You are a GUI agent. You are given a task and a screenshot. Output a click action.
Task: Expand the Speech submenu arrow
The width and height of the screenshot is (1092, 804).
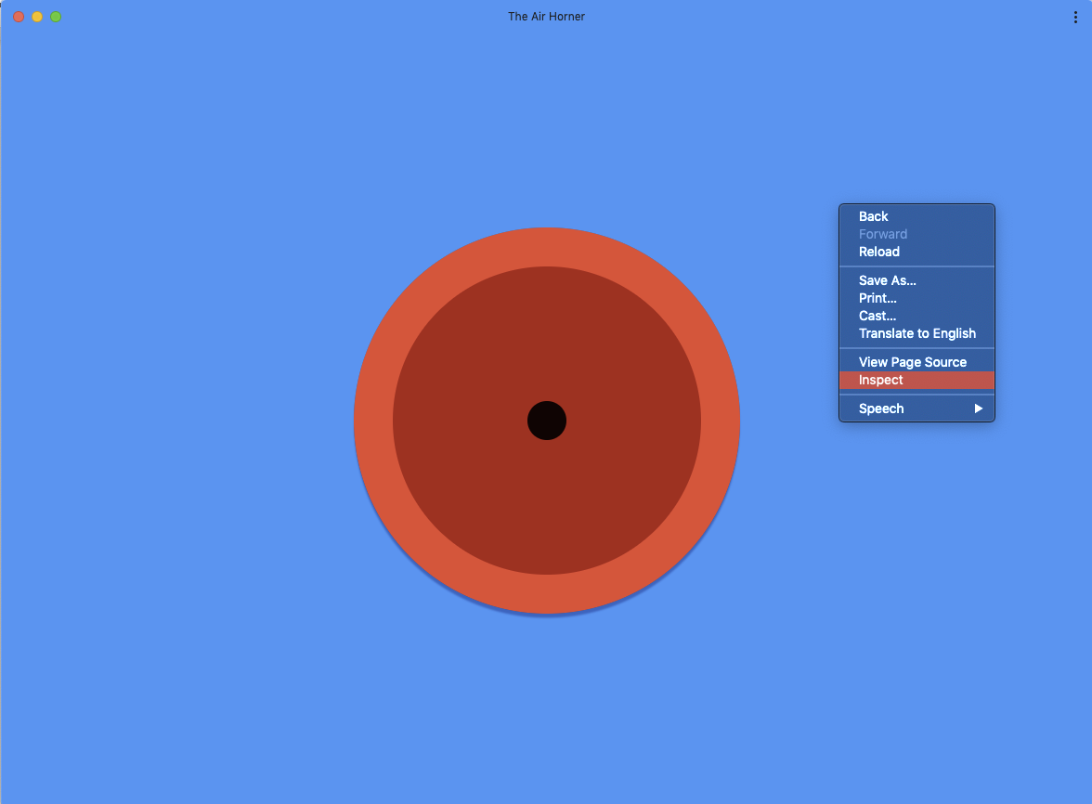(x=978, y=408)
